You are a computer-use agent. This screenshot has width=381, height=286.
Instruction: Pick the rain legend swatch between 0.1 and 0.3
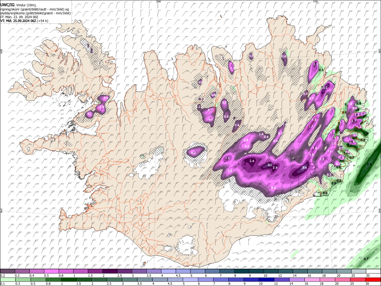(x=8, y=280)
